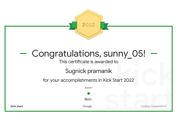Viewport: 179px width, 127px height.
Task: Click the Kick Start 2022 accomplishments line
Action: [x=89, y=80]
